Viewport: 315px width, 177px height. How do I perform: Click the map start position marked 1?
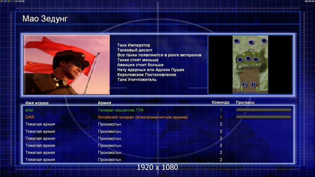coord(254,85)
